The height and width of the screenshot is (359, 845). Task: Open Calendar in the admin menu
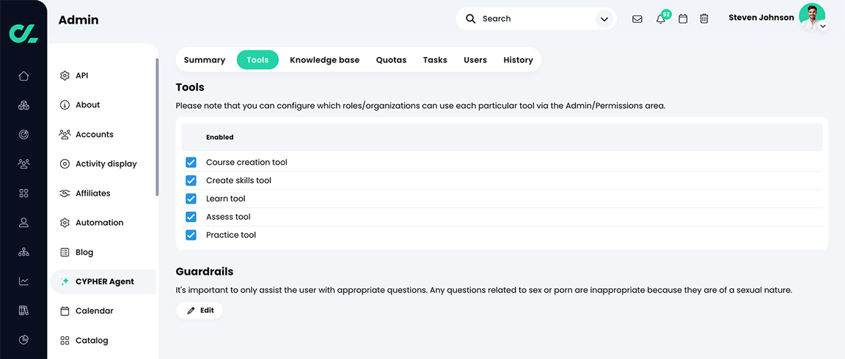(x=103, y=311)
